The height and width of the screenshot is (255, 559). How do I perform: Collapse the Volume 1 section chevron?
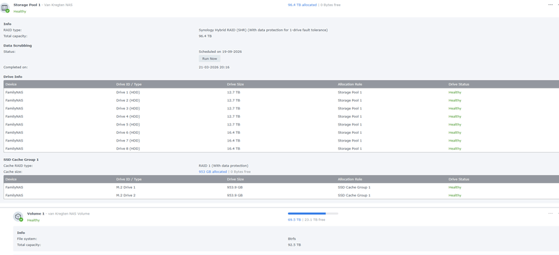(558, 213)
